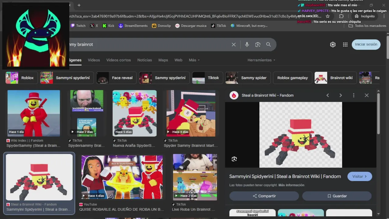Go to previous image in preview panel
The image size is (389, 219).
point(328,95)
